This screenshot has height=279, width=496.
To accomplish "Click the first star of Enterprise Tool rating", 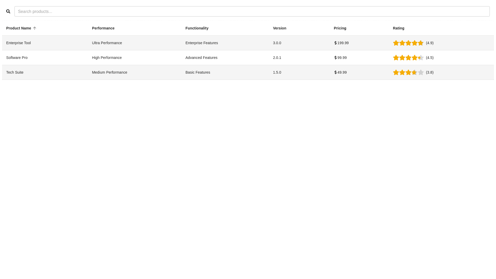I will (396, 43).
